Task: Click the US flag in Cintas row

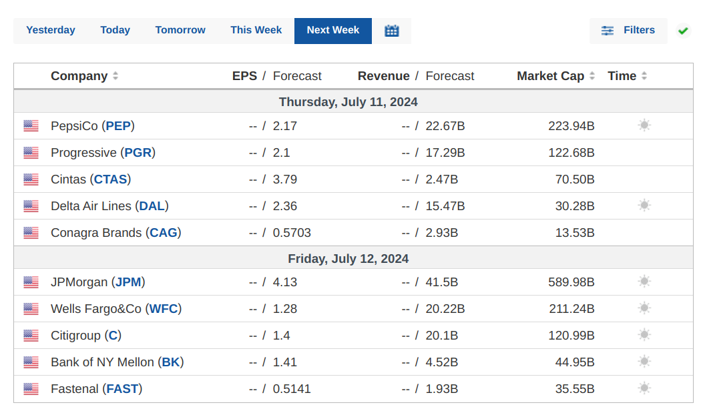Action: (31, 179)
